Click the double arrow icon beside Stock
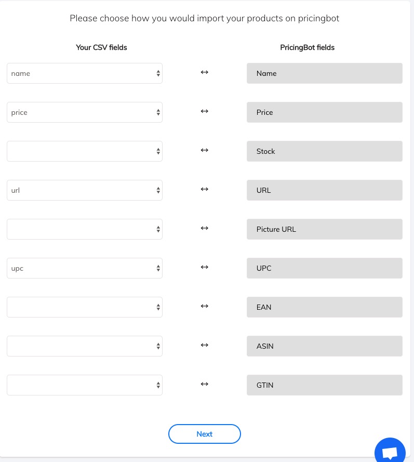 tap(205, 150)
